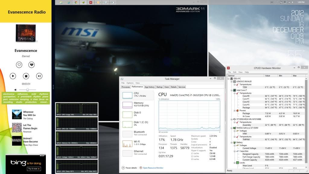Collapse the Powers node
The height and width of the screenshot is (174, 309).
click(x=234, y=111)
